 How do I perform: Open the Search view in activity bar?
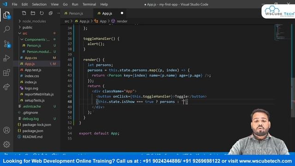(6, 29)
